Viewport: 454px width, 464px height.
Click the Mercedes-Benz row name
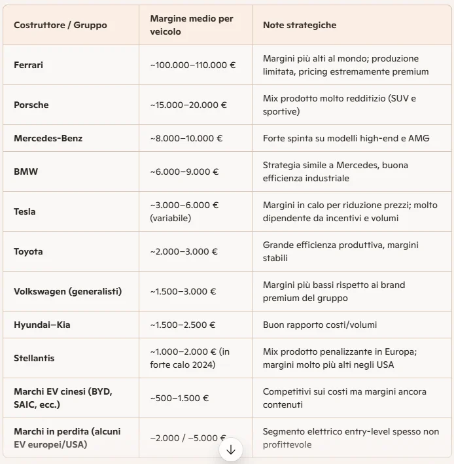point(48,138)
